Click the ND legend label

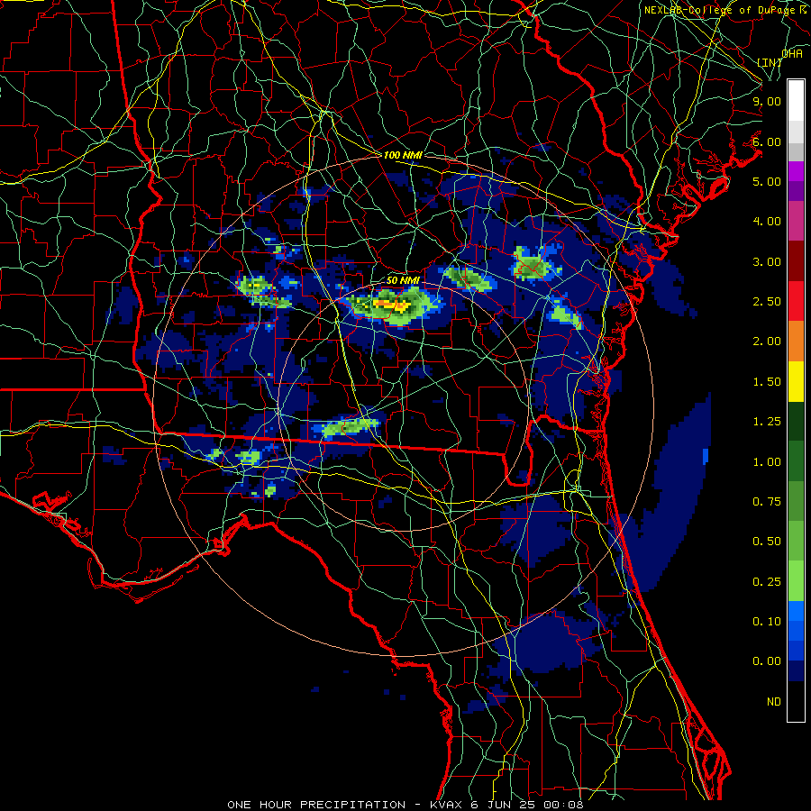[774, 702]
